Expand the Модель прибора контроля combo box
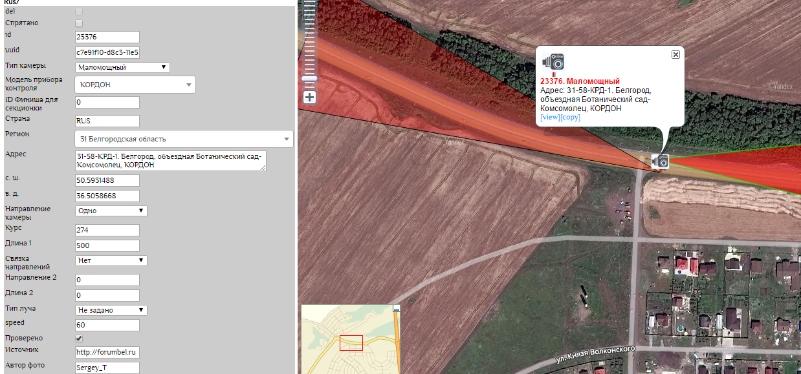Screen dimensions: 801x374 click(x=135, y=85)
